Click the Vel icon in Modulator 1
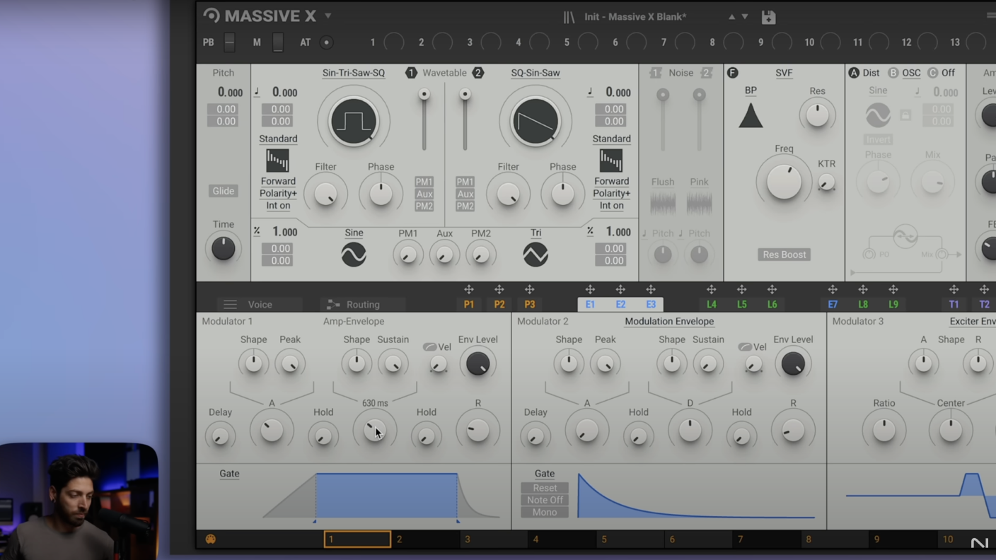This screenshot has height=560, width=996. click(x=429, y=347)
